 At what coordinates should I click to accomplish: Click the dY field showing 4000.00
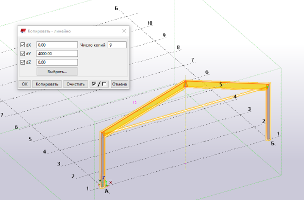click(x=57, y=54)
